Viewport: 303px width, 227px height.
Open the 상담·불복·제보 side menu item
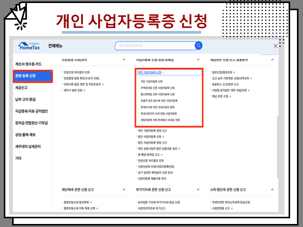coord(25,135)
